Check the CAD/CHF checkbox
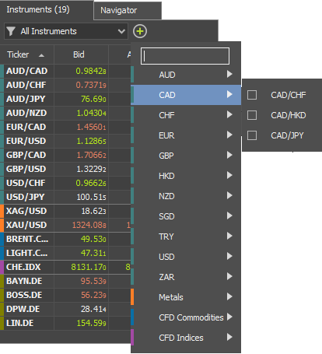Viewport: 322px width, 354px height. pyautogui.click(x=252, y=95)
